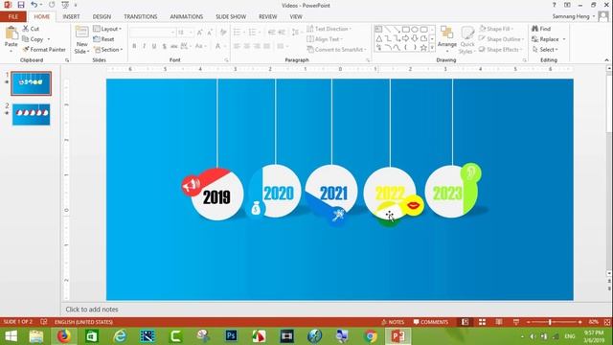Open the Shape Outline dropdown
This screenshot has height=345, width=613.
click(501, 39)
